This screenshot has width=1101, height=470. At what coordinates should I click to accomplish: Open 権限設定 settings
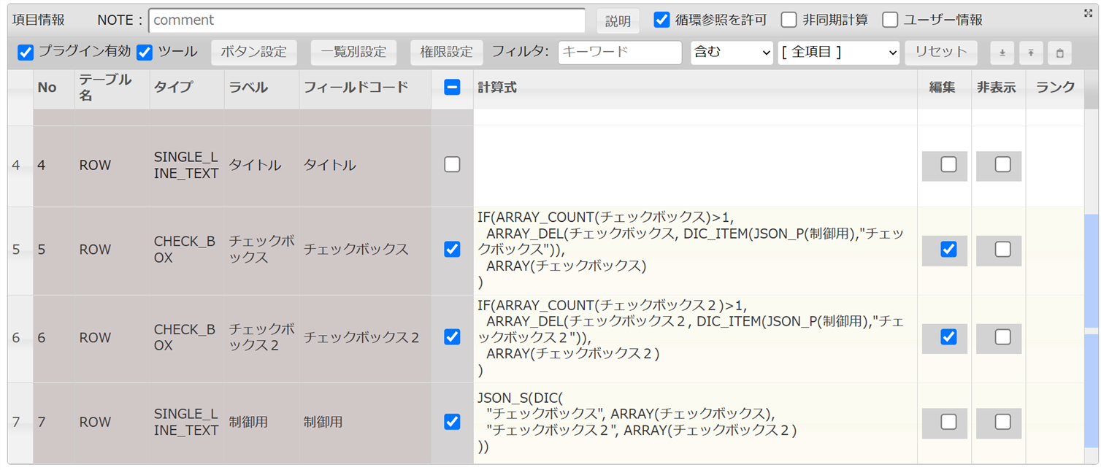pyautogui.click(x=447, y=53)
